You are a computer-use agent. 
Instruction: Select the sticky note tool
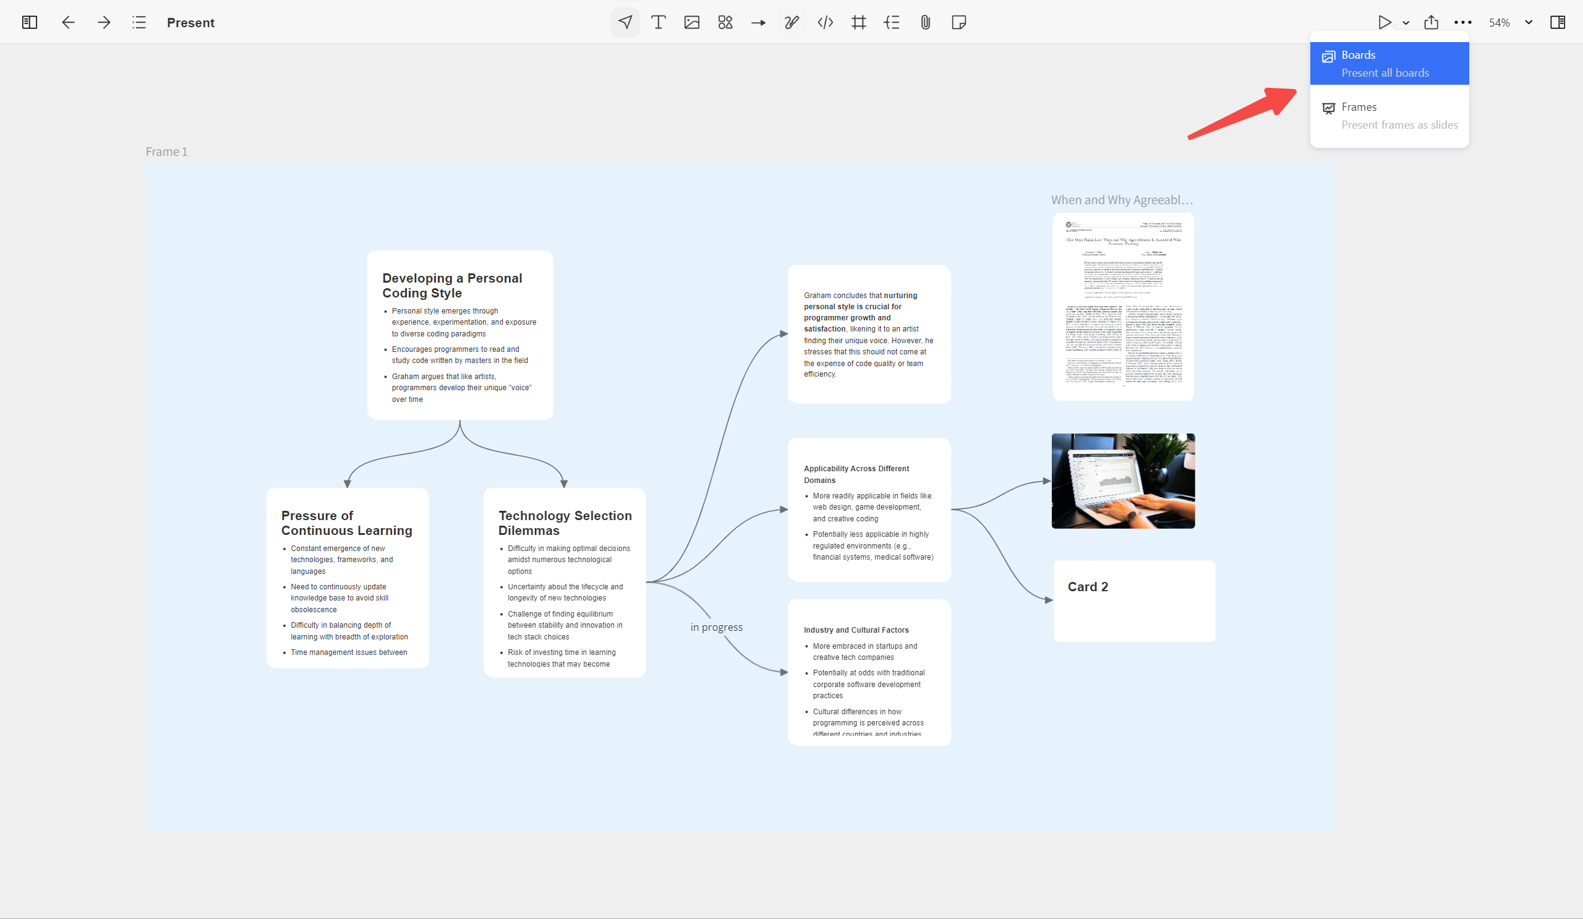point(958,23)
